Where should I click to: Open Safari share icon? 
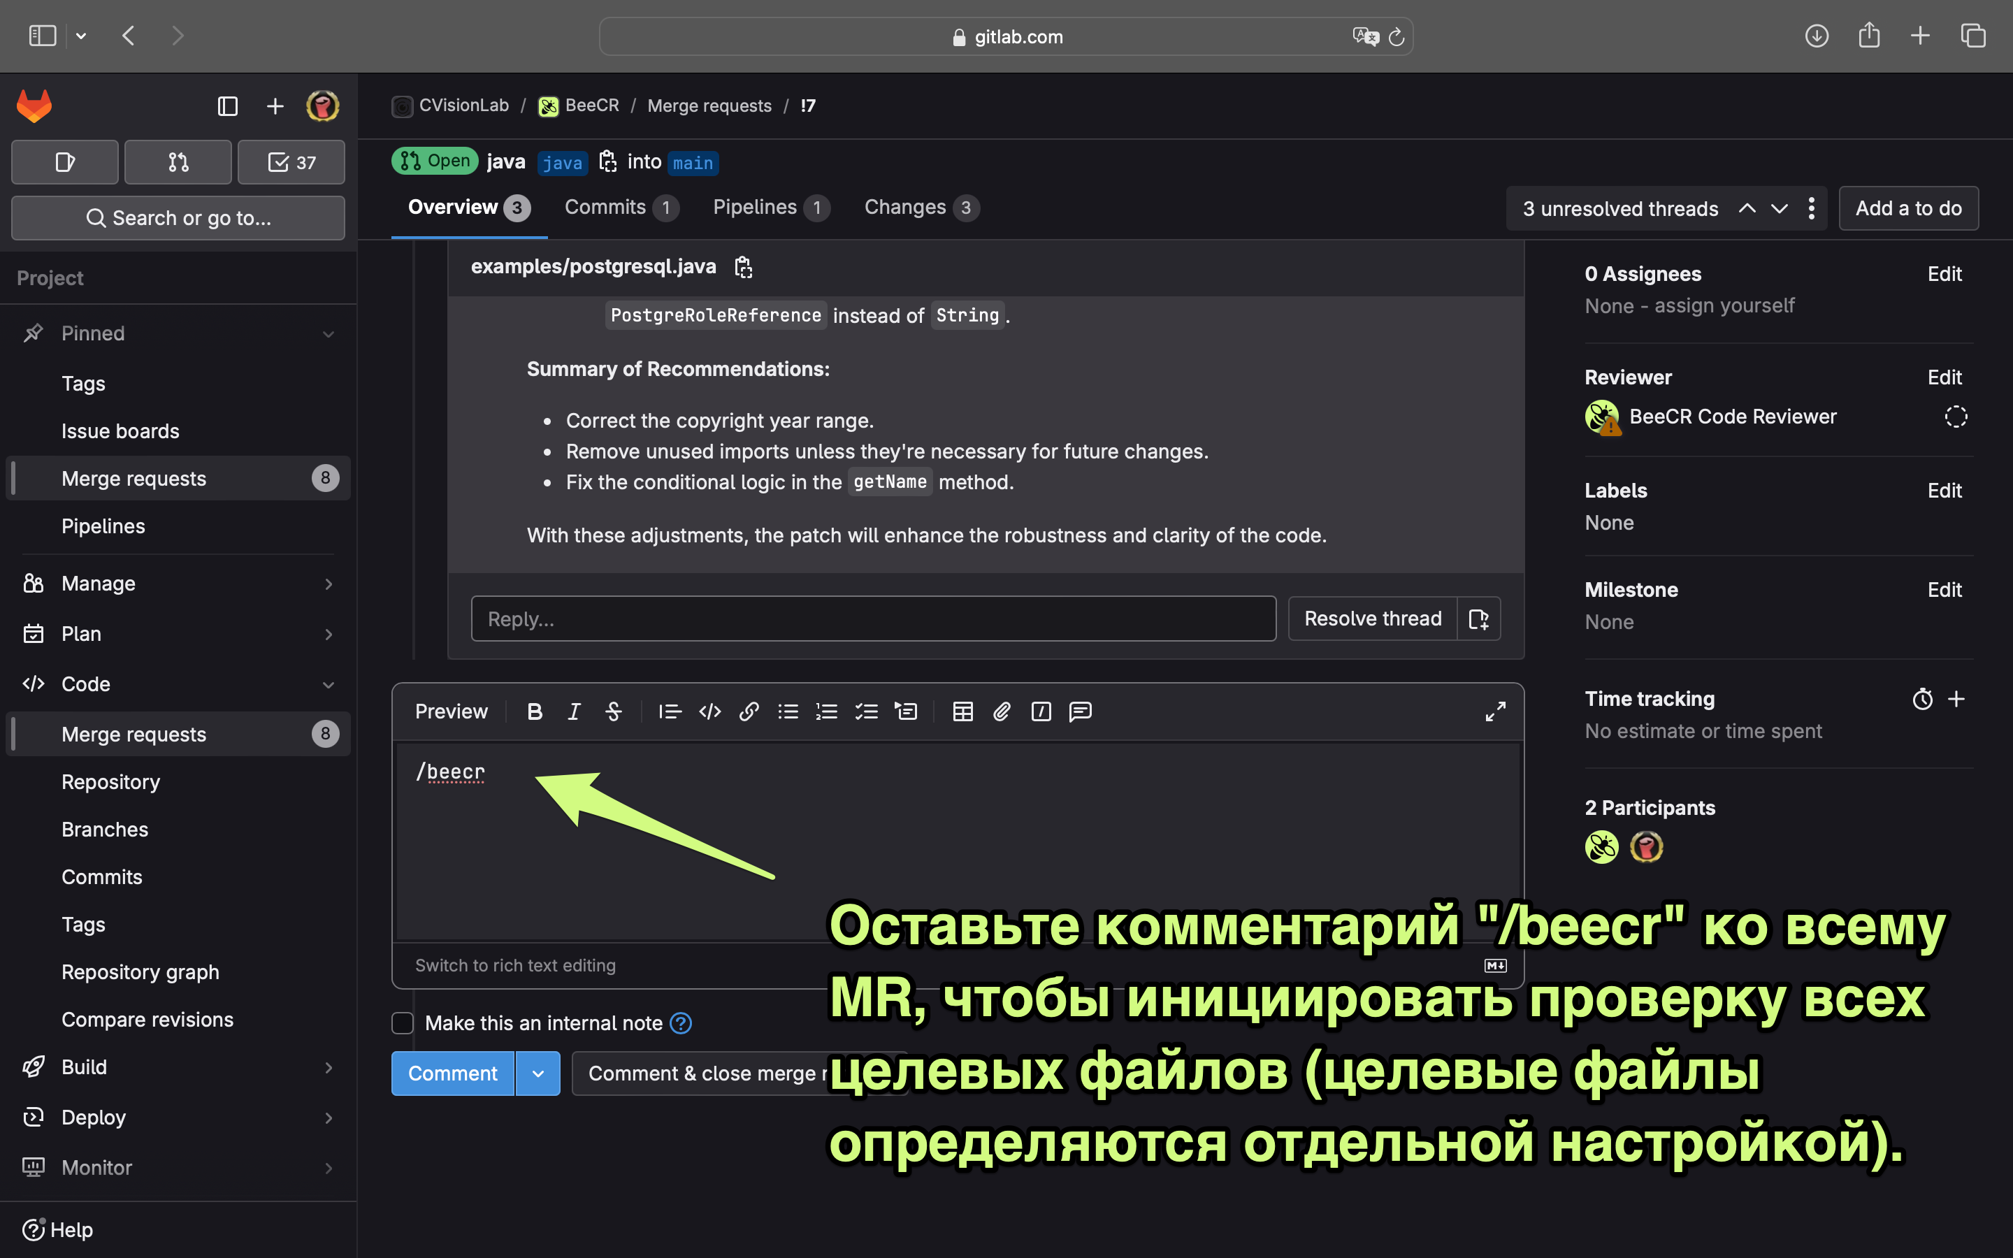1869,35
